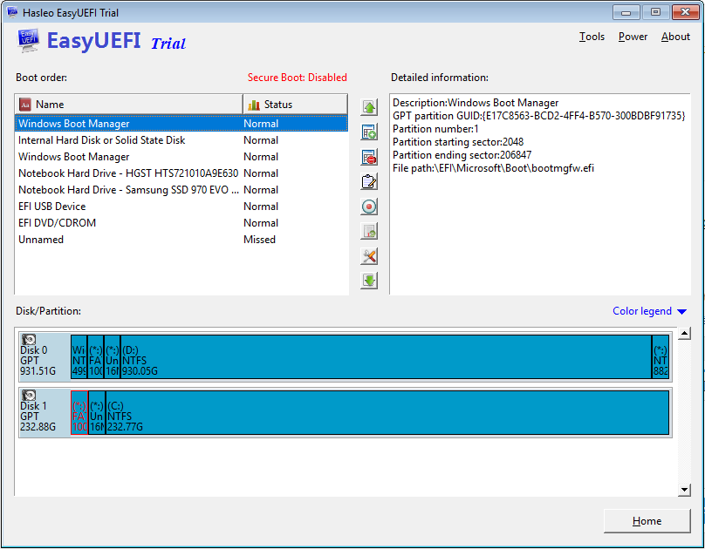Image resolution: width=705 pixels, height=549 pixels.
Task: Click the Missed status cell
Action: pos(259,240)
